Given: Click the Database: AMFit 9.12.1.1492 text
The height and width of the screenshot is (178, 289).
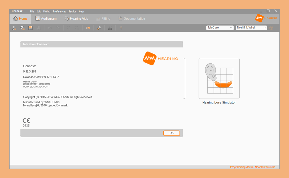Looking at the screenshot, I should 41,77.
